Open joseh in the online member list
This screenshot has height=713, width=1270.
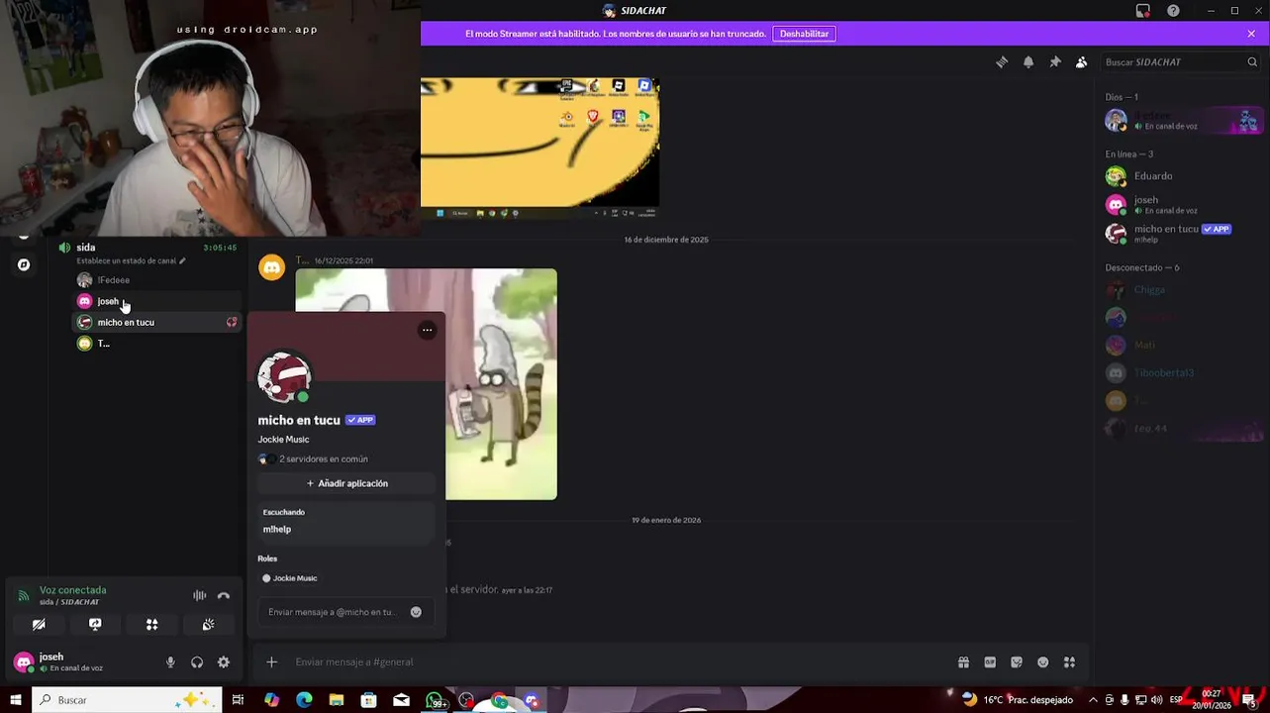tap(1181, 205)
